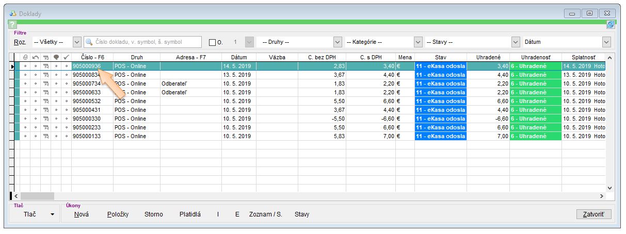Expand the '-- Druhy --' filter dropdown
Screen dimensions: 626x234
point(338,42)
